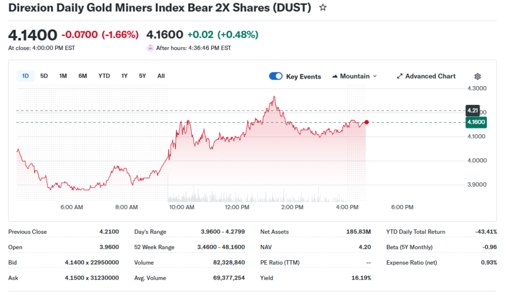Image resolution: width=506 pixels, height=292 pixels.
Task: Click the green 4.1600 price tag on axis
Action: pos(476,122)
